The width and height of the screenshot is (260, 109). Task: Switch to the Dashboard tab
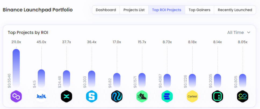(x=106, y=10)
